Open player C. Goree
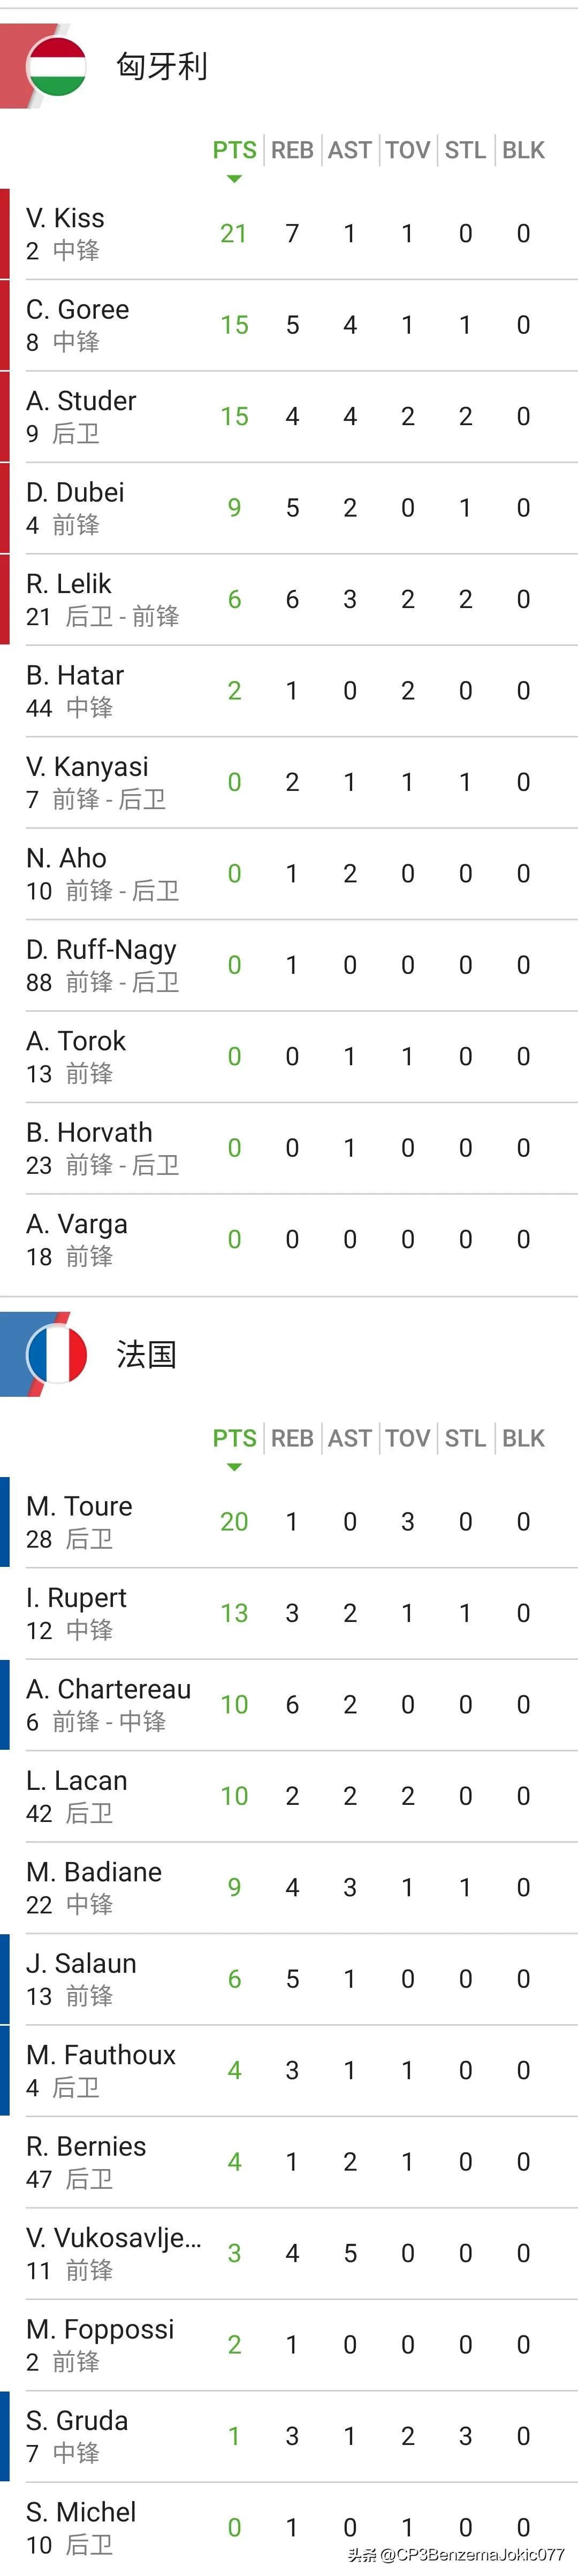This screenshot has width=578, height=2576. (77, 310)
